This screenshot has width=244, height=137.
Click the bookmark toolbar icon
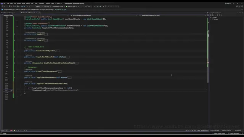click(108, 6)
